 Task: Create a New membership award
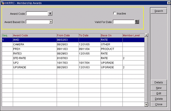(159, 88)
